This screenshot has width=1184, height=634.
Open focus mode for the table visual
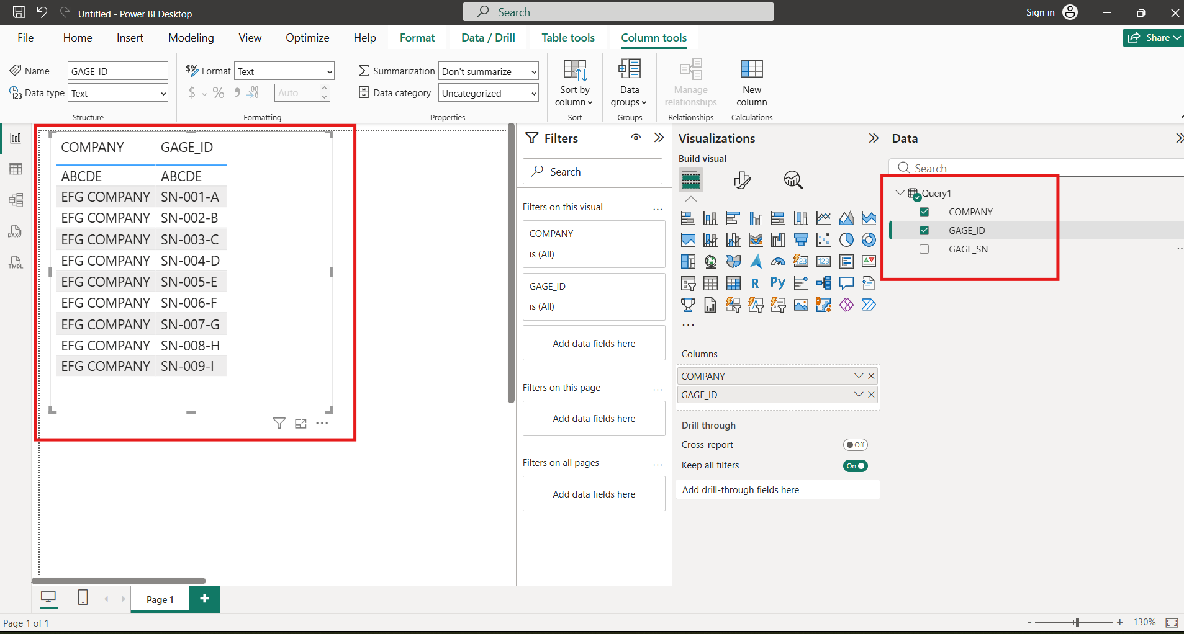tap(301, 424)
